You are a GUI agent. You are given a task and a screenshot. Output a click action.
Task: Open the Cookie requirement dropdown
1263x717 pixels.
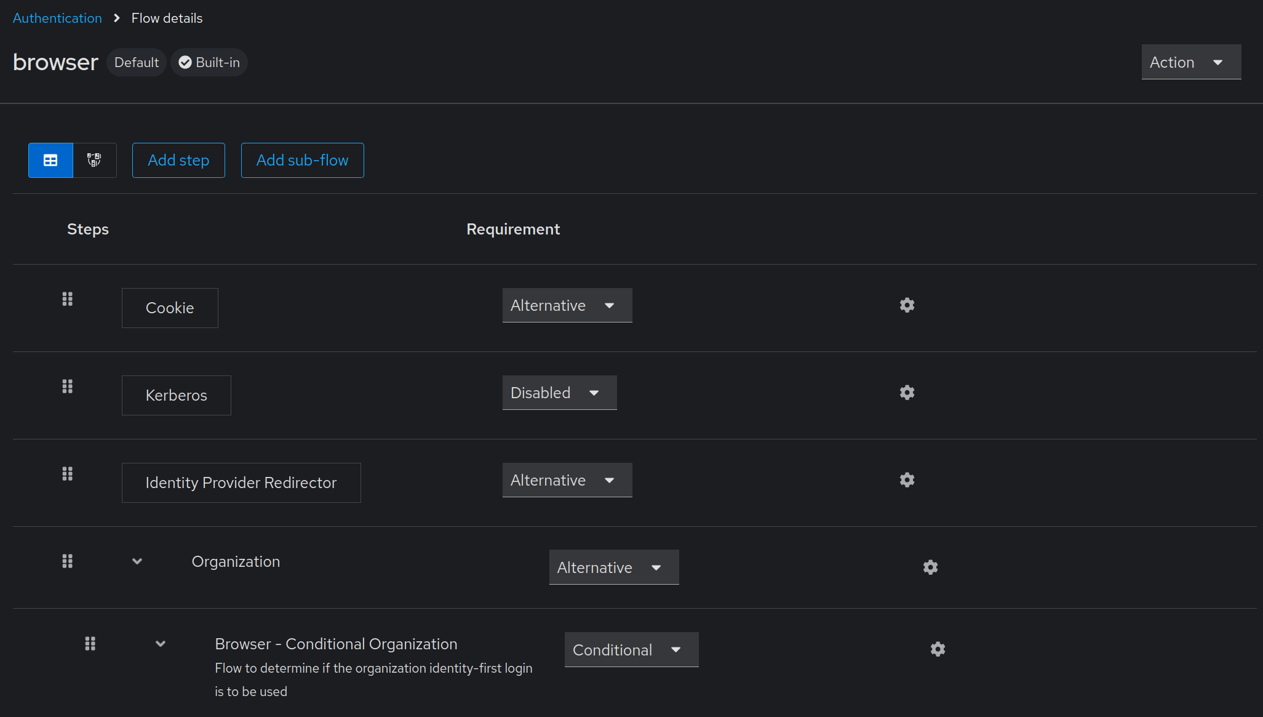(565, 305)
